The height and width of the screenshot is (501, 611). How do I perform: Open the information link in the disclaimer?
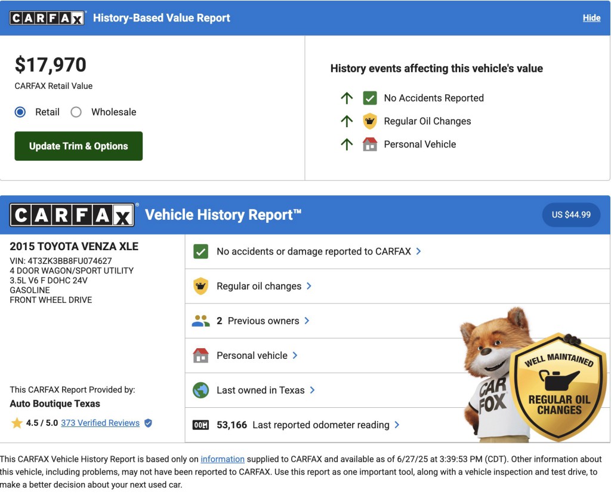223,459
